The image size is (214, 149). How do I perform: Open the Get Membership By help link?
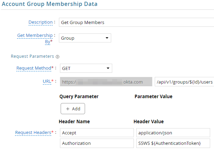(x=35, y=38)
